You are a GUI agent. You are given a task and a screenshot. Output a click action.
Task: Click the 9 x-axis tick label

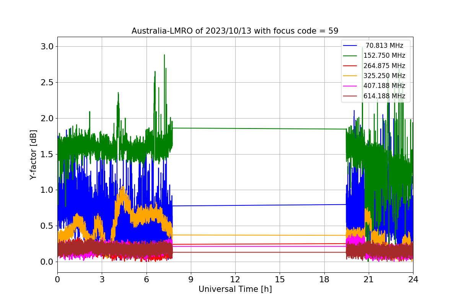pyautogui.click(x=191, y=280)
